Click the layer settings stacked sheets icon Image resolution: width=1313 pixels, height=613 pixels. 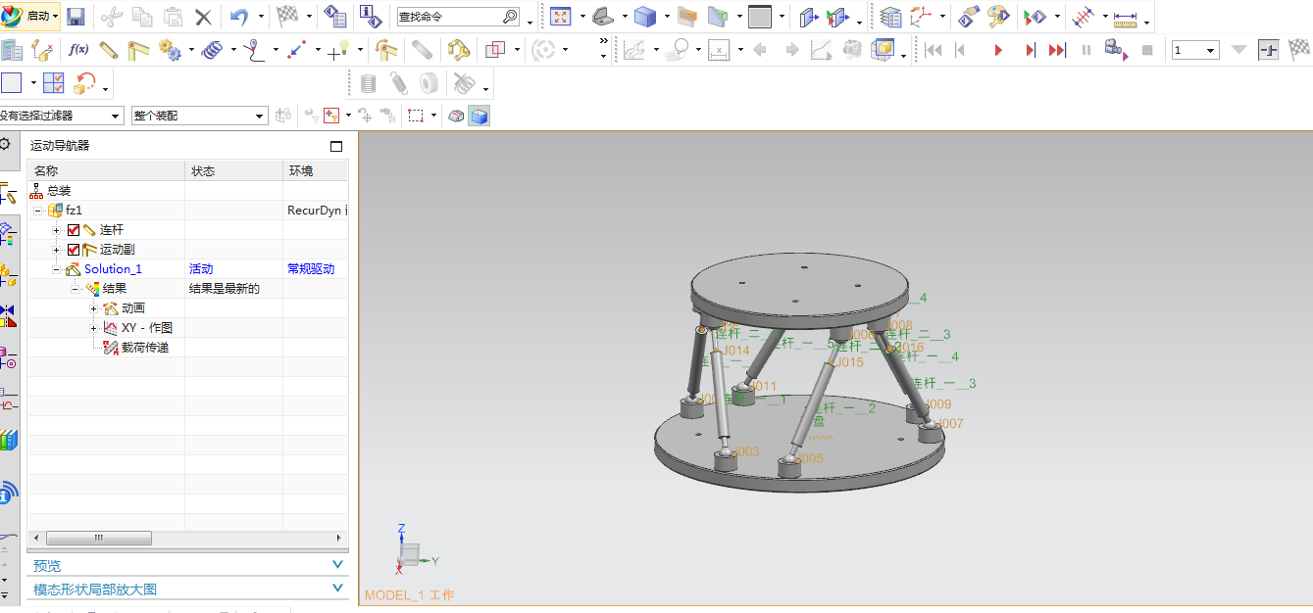click(x=890, y=17)
